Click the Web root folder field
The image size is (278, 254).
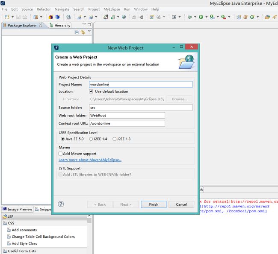point(127,115)
